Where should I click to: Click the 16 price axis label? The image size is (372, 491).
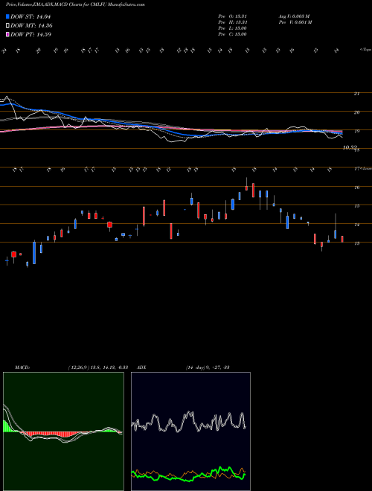pyautogui.click(x=356, y=187)
